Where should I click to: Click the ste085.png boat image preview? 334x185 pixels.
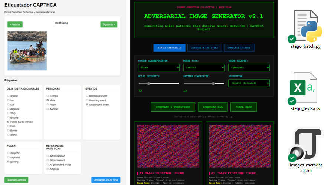(27, 50)
